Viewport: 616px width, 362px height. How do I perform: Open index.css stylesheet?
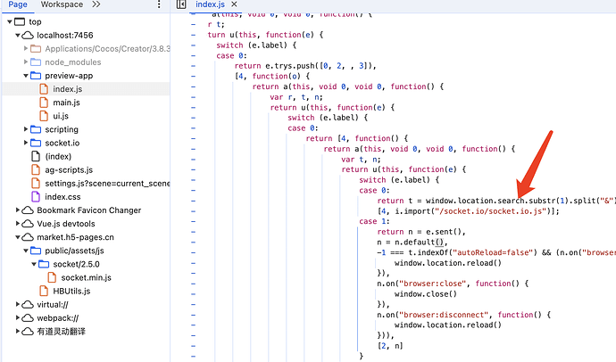[x=62, y=197]
